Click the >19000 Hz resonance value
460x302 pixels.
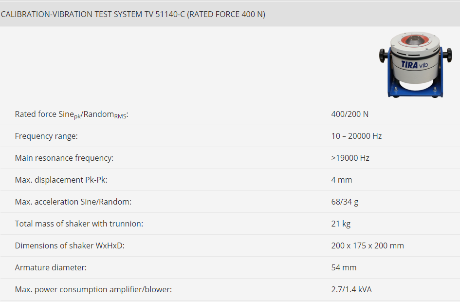[350, 158]
